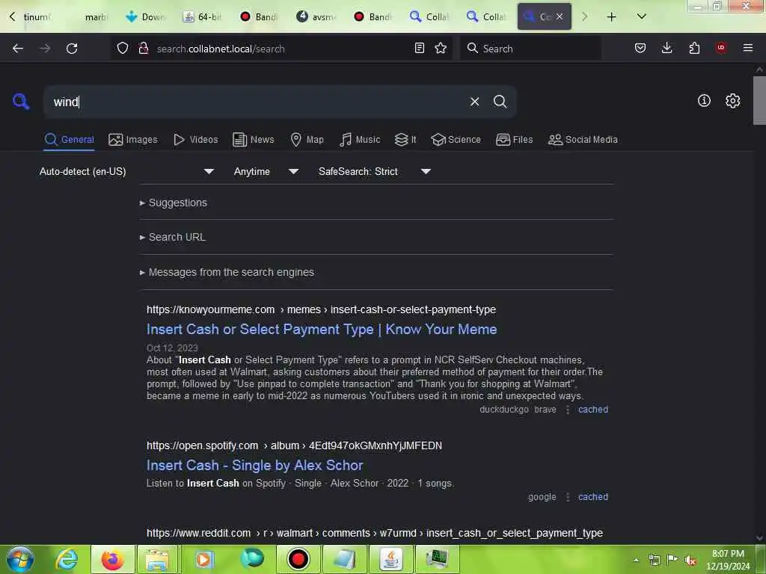Open a new tab with plus
The image size is (766, 574).
tap(611, 17)
